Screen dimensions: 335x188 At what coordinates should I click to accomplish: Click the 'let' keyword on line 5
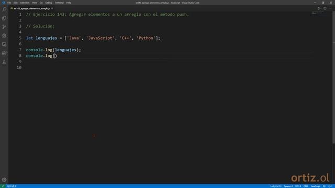click(29, 38)
